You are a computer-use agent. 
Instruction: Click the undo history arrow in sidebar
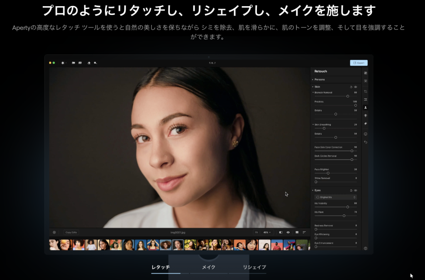[366, 142]
